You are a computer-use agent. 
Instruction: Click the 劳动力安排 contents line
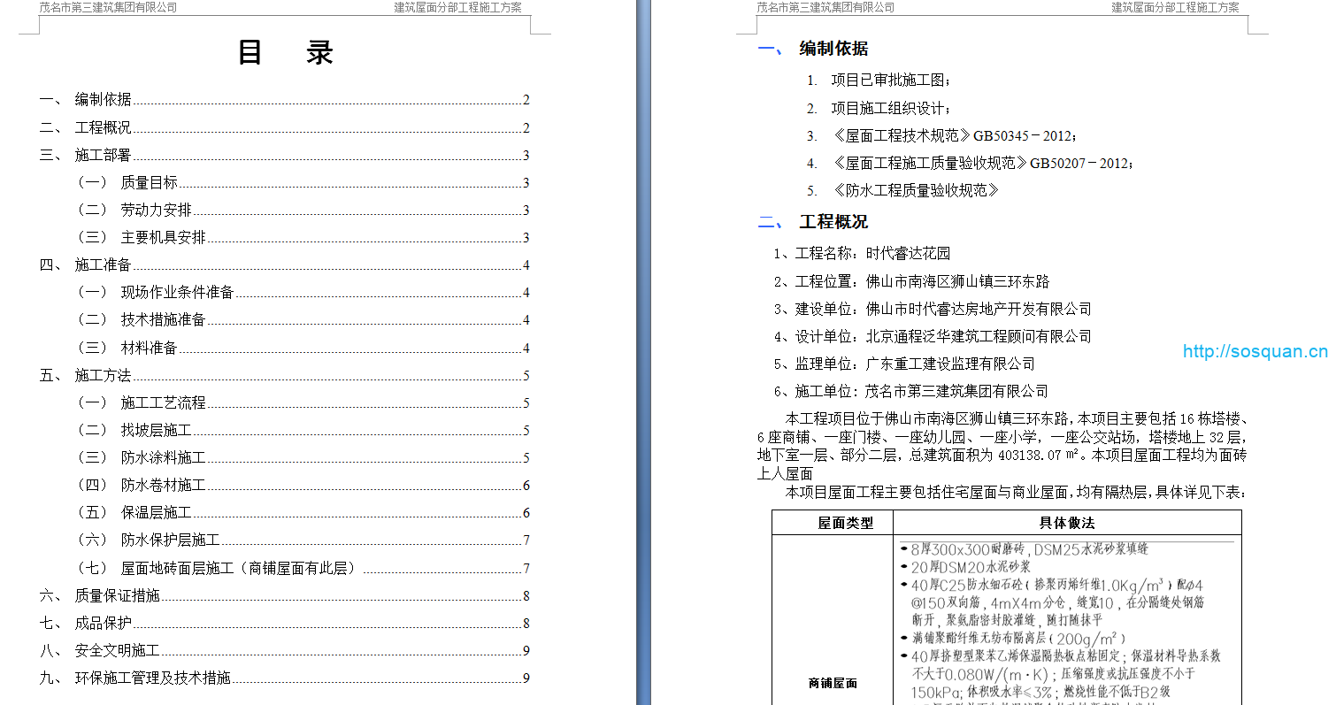156,211
